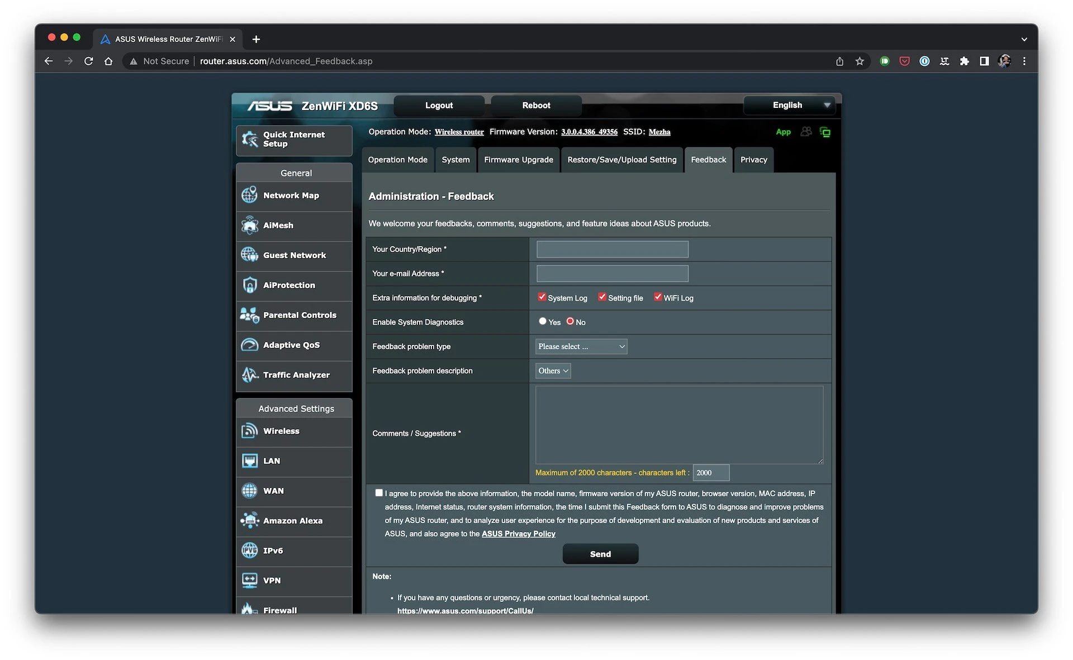Open the Restore/Save/Upload Setting tab
Viewport: 1073px width, 660px height.
tap(622, 160)
